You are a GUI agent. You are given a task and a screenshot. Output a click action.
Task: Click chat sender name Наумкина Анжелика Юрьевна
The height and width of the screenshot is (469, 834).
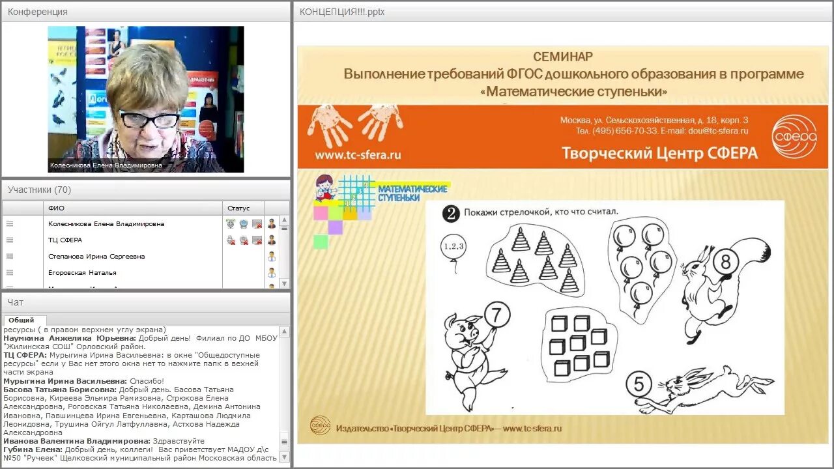click(70, 338)
